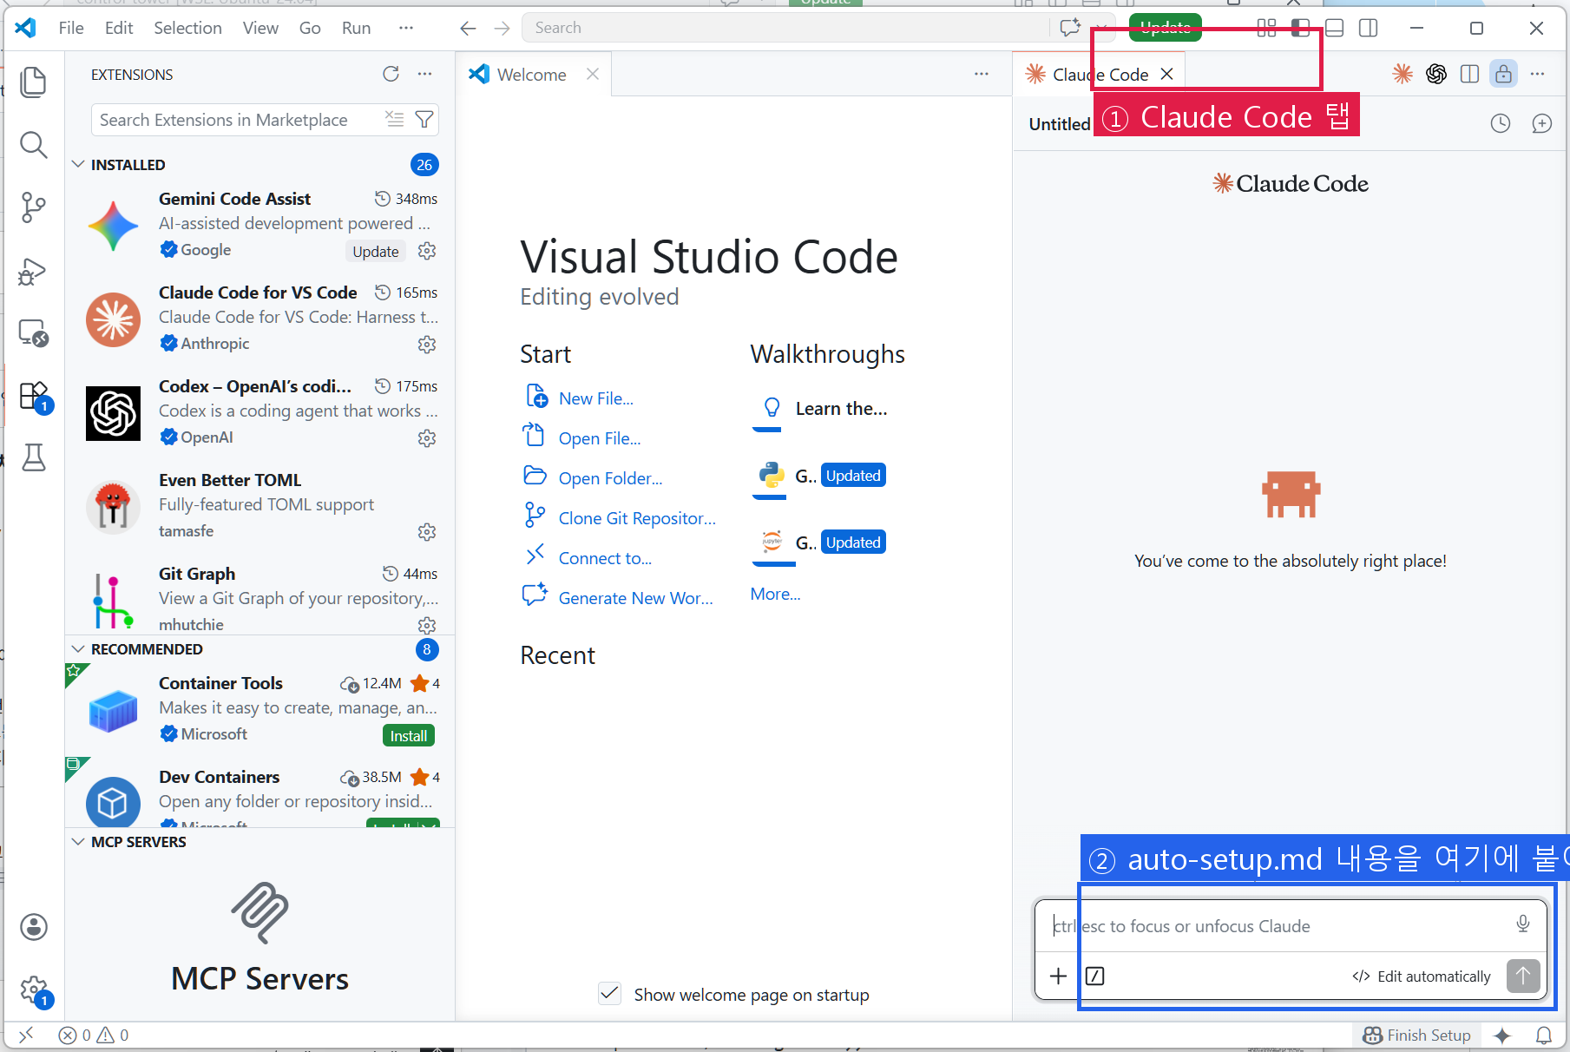Toggle the secondary side bar visibility

1369,28
